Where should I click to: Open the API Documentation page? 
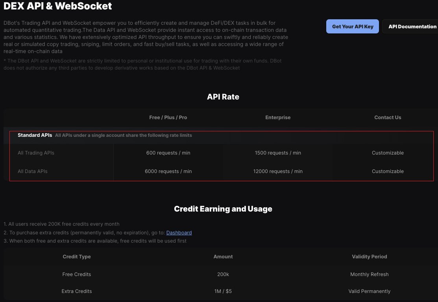pyautogui.click(x=412, y=26)
